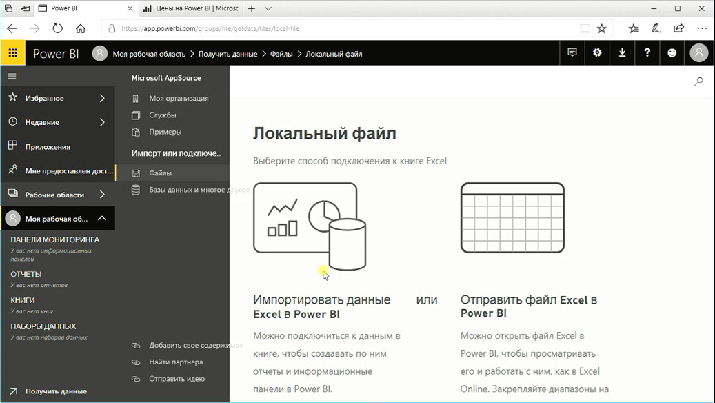Open Избранное in the sidebar

pos(57,98)
